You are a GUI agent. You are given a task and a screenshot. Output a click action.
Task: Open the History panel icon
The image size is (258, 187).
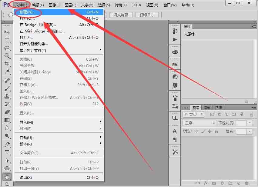click(x=175, y=31)
